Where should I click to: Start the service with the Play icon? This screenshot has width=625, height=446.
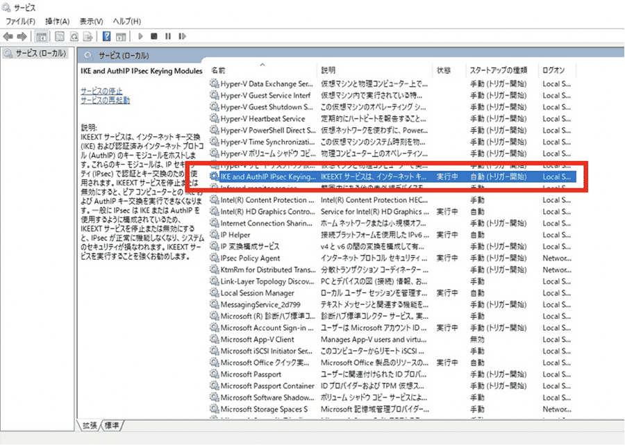140,36
